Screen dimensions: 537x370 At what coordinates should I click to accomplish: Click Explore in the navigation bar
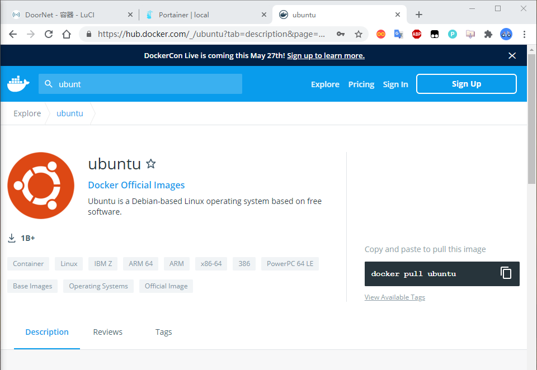pyautogui.click(x=325, y=84)
